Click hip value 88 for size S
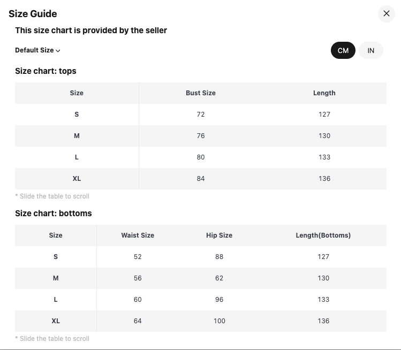The height and width of the screenshot is (350, 401). 219,257
